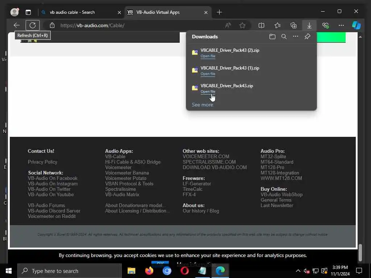The height and width of the screenshot is (278, 371).
Task: Open the LF-Generator freeware link
Action: 197,184
